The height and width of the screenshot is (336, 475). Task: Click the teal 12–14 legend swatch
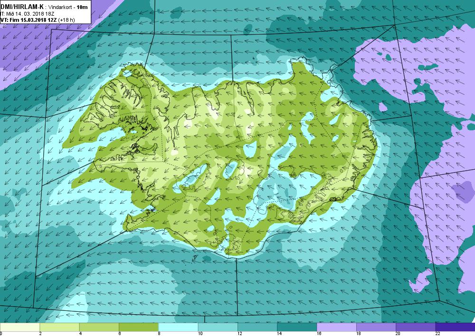pyautogui.click(x=257, y=327)
